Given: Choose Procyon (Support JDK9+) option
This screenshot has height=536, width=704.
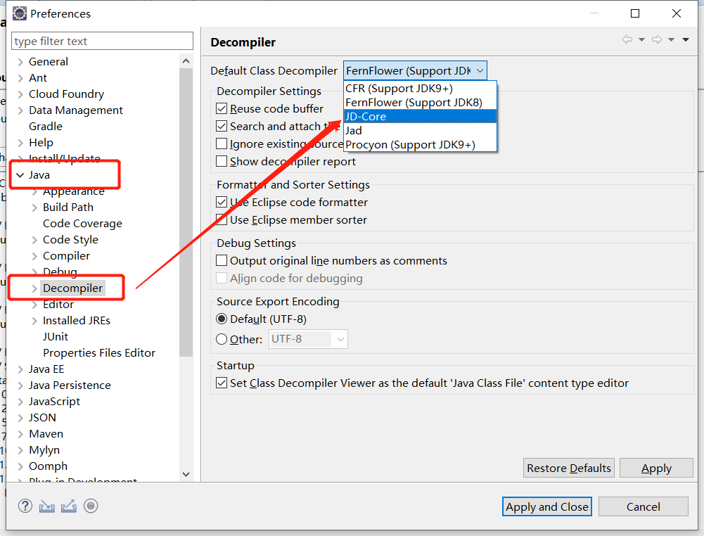Looking at the screenshot, I should 421,144.
